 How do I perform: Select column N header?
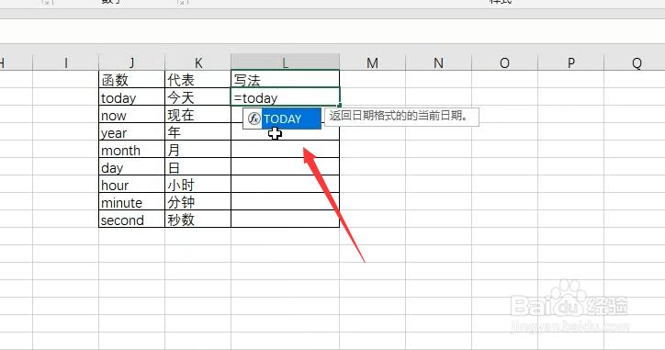(x=438, y=62)
